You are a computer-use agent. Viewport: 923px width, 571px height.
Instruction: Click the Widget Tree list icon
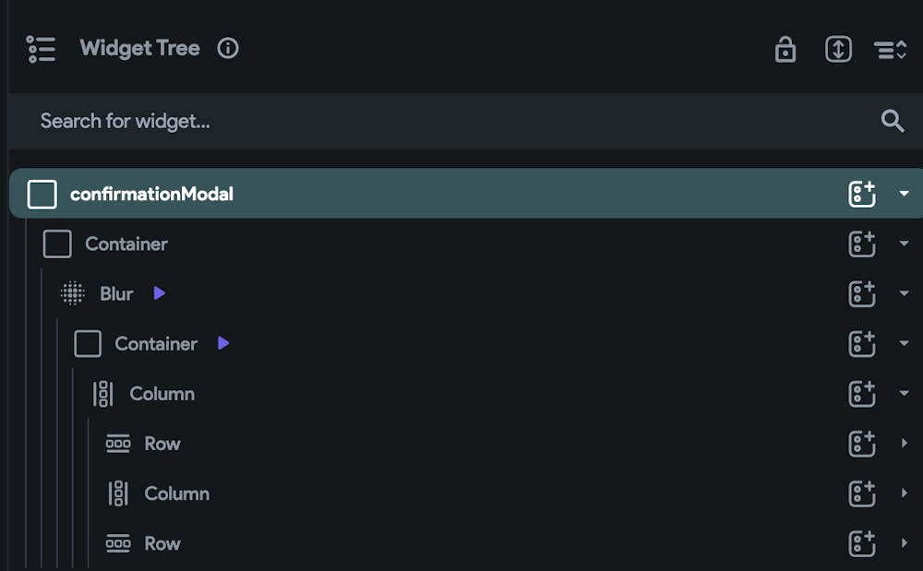click(42, 49)
